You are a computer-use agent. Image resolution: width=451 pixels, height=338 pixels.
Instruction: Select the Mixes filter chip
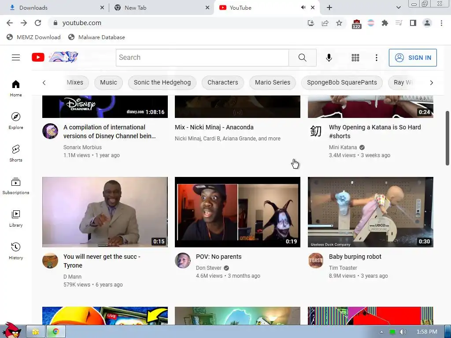coord(75,82)
